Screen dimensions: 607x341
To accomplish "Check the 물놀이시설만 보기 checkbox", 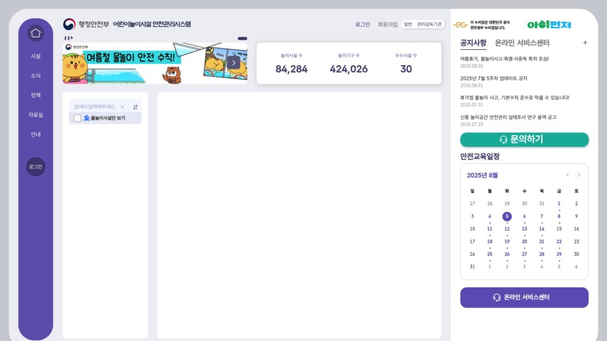I will click(78, 118).
